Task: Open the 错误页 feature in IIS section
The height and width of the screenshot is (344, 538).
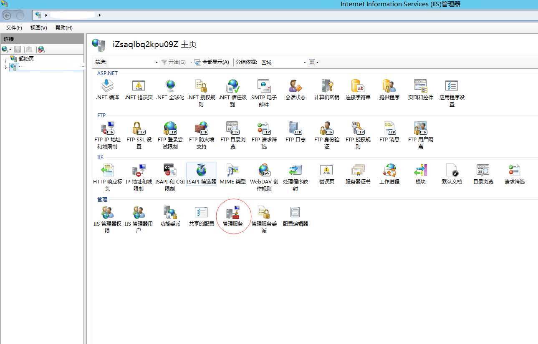Action: point(327,174)
